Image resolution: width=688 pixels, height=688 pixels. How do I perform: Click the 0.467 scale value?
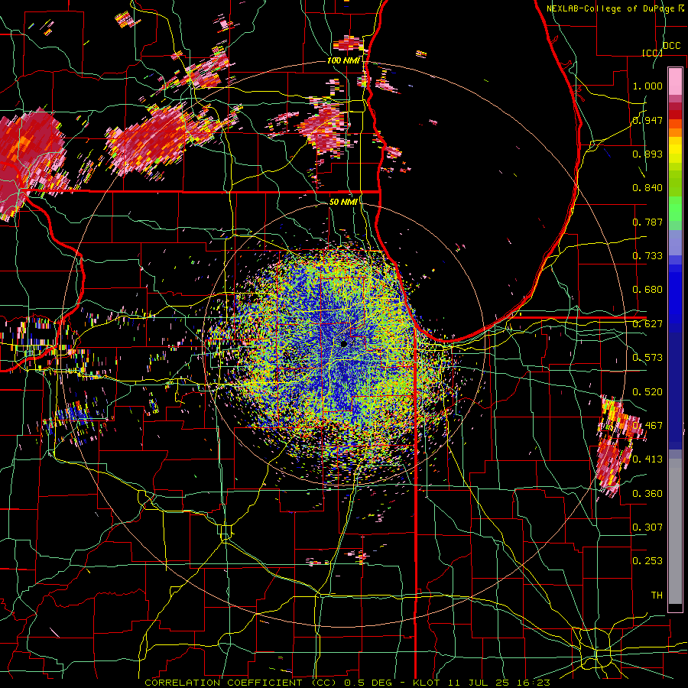pyautogui.click(x=647, y=426)
